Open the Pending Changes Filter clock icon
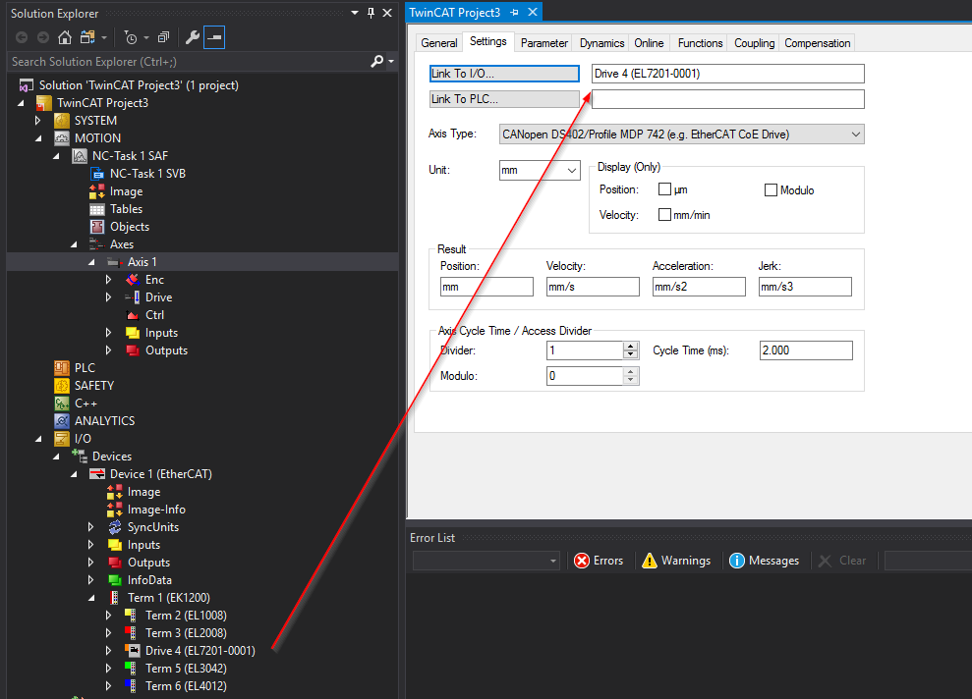The image size is (972, 699). click(x=131, y=37)
